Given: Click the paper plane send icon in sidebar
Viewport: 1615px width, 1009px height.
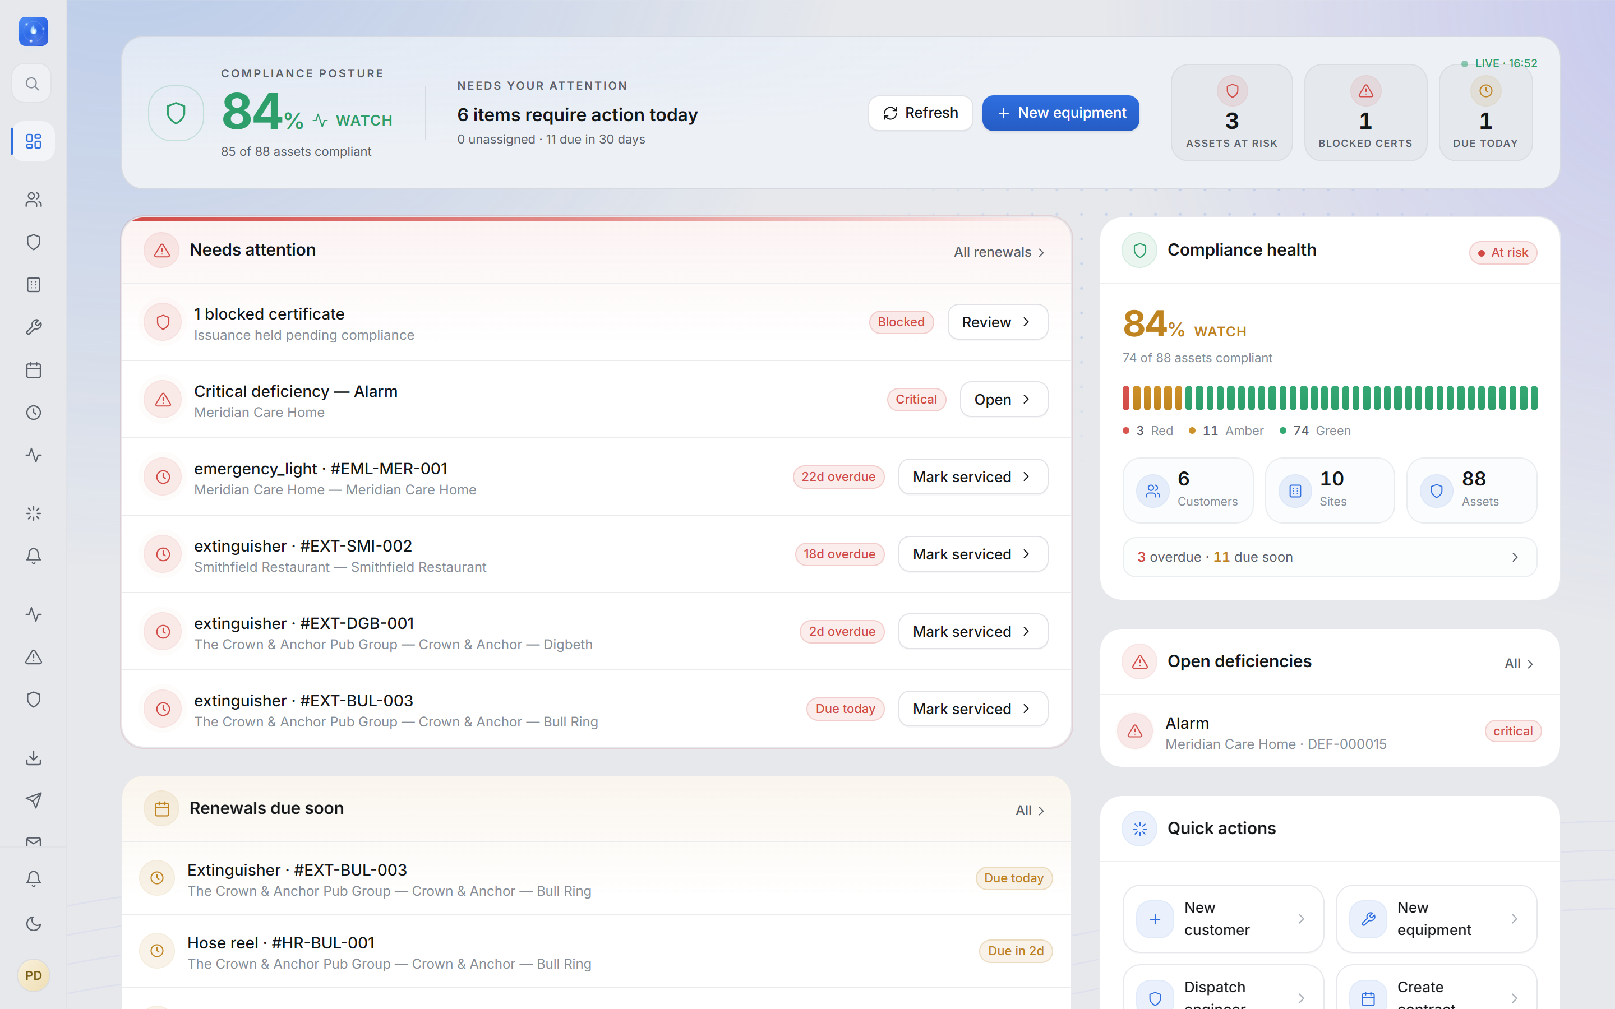Looking at the screenshot, I should coord(34,800).
